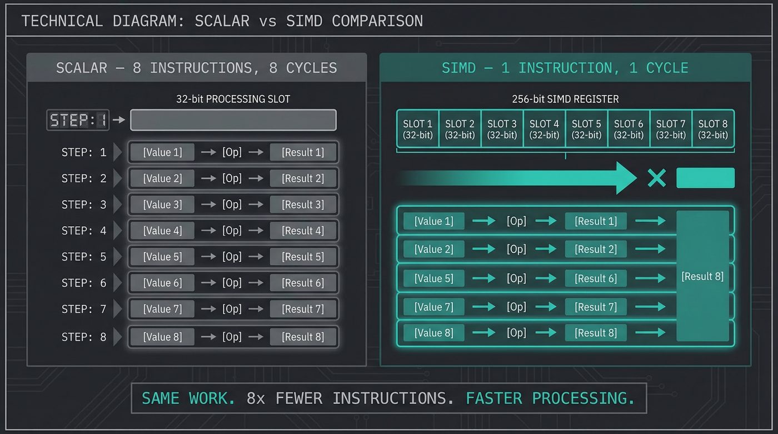Viewport: 778px width, 434px height.
Task: Click the chevron beside the STEP: 8 label
Action: tap(118, 336)
